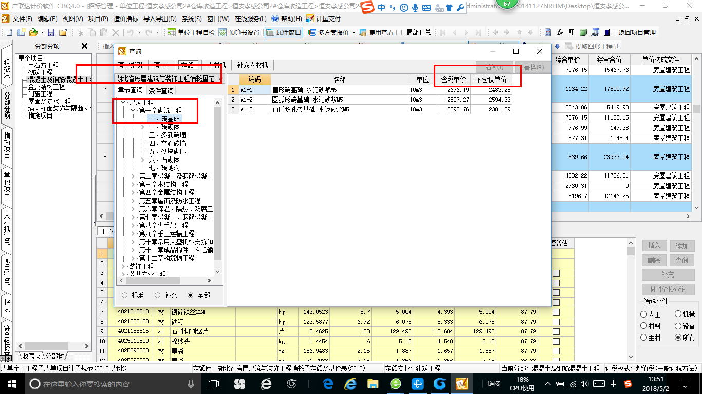The image size is (702, 394).
Task: Switch to 补充人材机 tab
Action: click(x=252, y=65)
